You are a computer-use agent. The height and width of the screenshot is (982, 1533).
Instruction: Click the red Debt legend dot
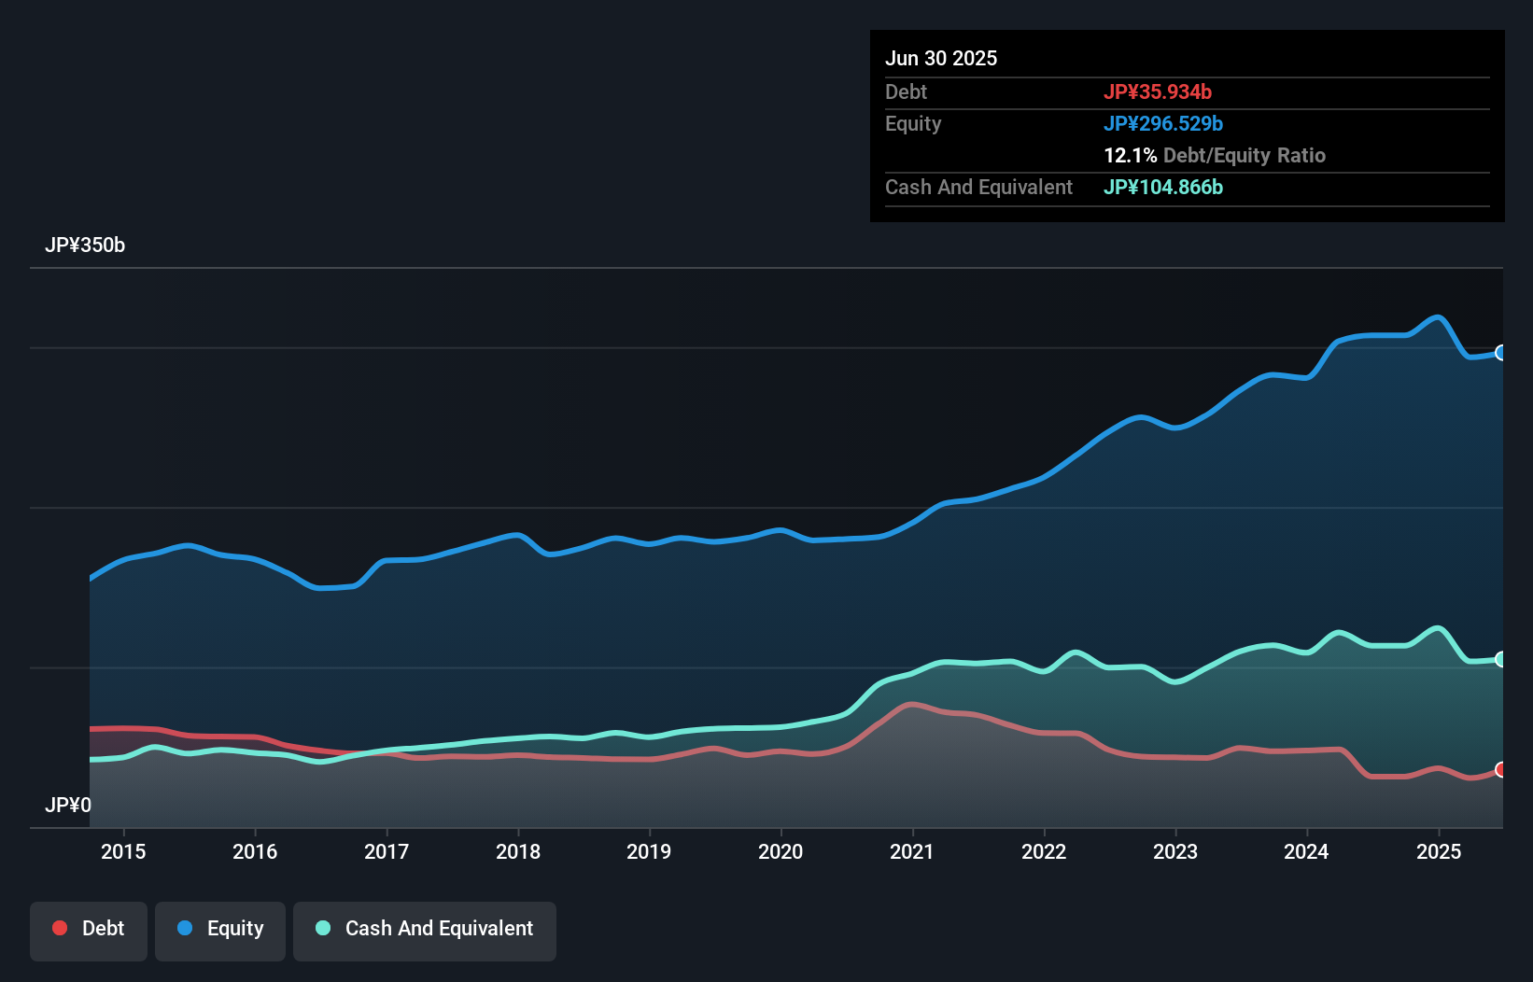(58, 928)
